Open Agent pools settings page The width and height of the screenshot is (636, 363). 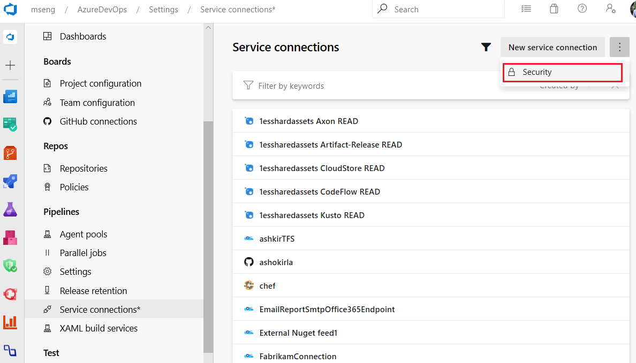point(83,234)
